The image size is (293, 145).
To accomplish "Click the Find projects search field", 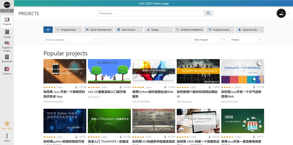I will click(151, 14).
